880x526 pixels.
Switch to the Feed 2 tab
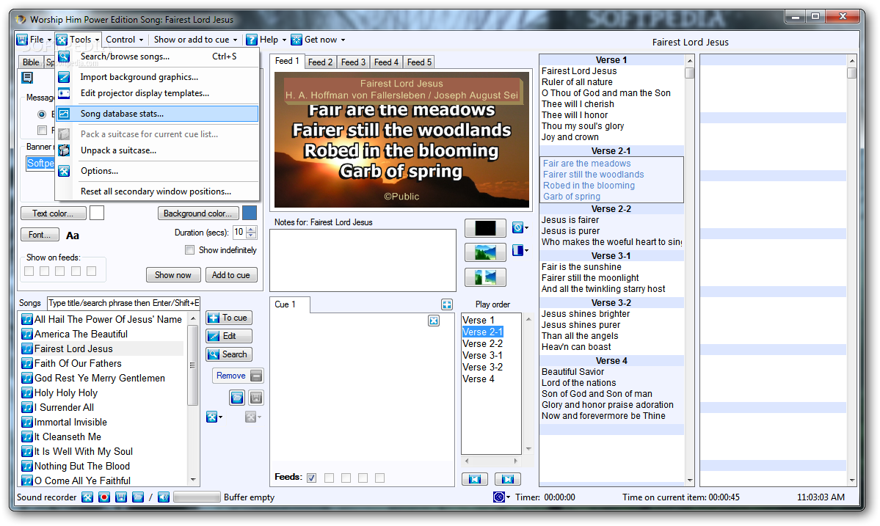[320, 62]
